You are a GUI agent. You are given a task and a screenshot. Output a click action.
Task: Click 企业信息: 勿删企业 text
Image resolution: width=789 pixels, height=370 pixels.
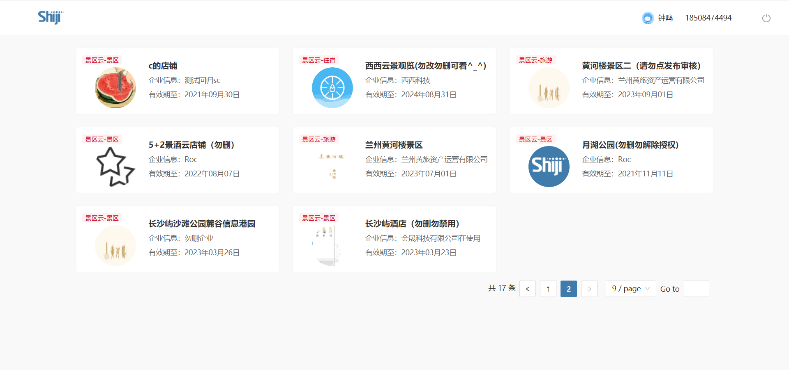coord(181,238)
